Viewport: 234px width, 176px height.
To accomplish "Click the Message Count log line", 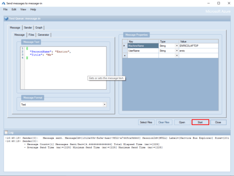I will click(x=92, y=144).
